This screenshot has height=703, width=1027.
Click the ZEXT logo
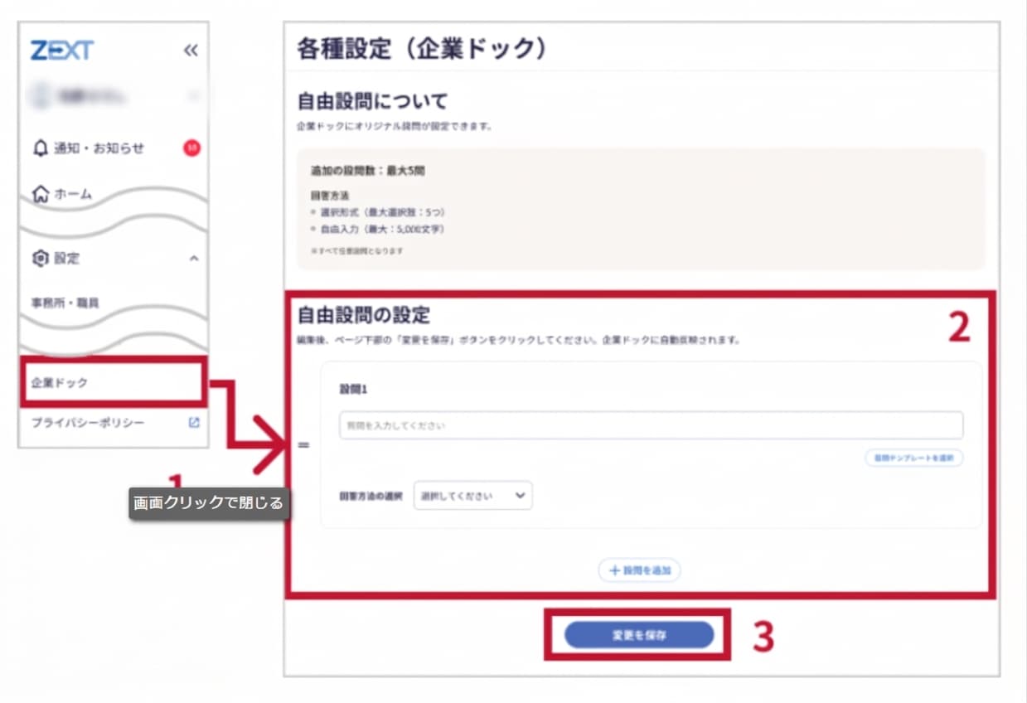pos(62,51)
